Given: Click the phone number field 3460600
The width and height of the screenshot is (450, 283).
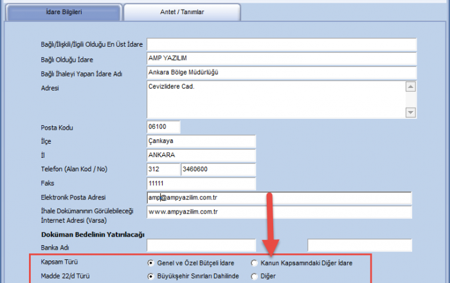Looking at the screenshot, I should 219,169.
